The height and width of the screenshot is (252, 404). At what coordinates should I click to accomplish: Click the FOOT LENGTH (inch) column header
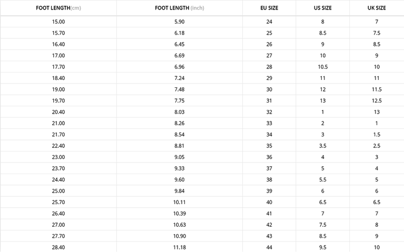(179, 8)
